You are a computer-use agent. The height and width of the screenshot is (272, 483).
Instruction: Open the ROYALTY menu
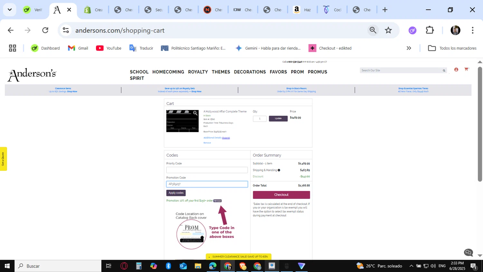[x=198, y=72]
